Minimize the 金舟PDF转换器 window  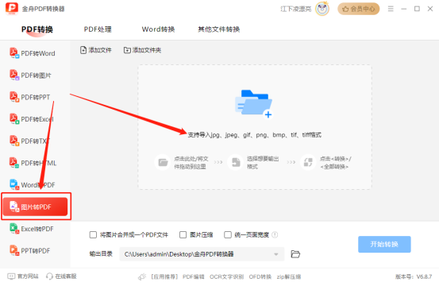tap(404, 9)
